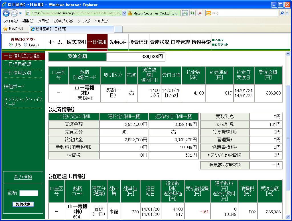Select the しない auto-logout radio button
This screenshot has width=292, height=221.
pyautogui.click(x=25, y=45)
